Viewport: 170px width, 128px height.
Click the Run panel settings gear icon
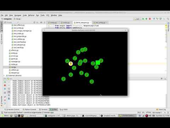point(161,79)
